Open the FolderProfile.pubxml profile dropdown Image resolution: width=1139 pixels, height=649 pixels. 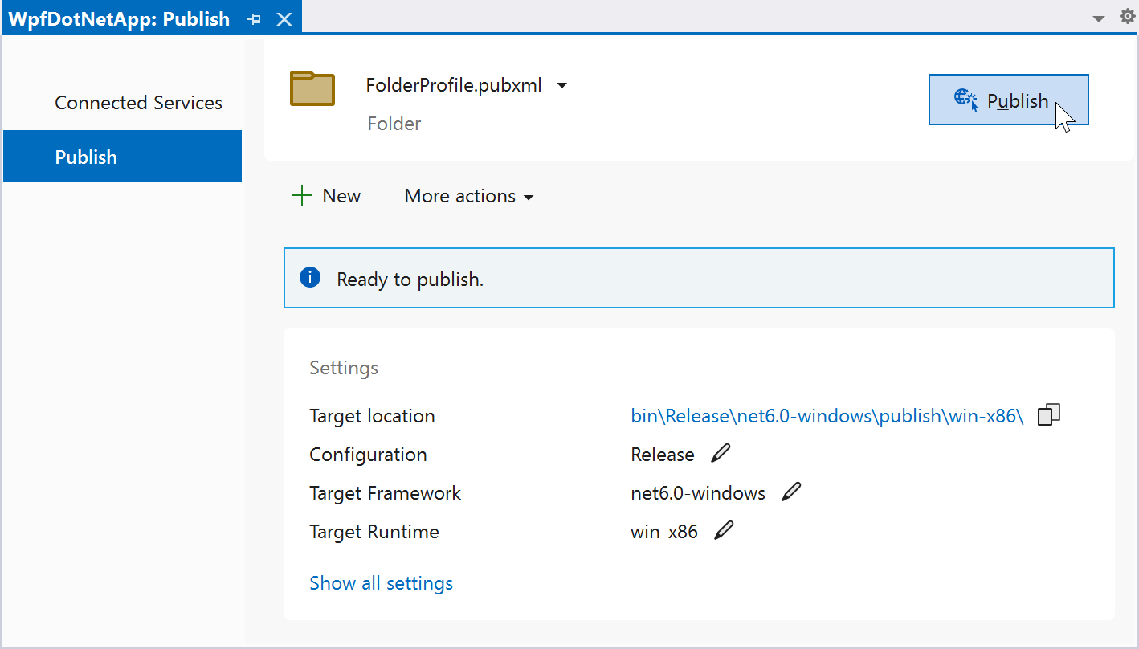(562, 85)
